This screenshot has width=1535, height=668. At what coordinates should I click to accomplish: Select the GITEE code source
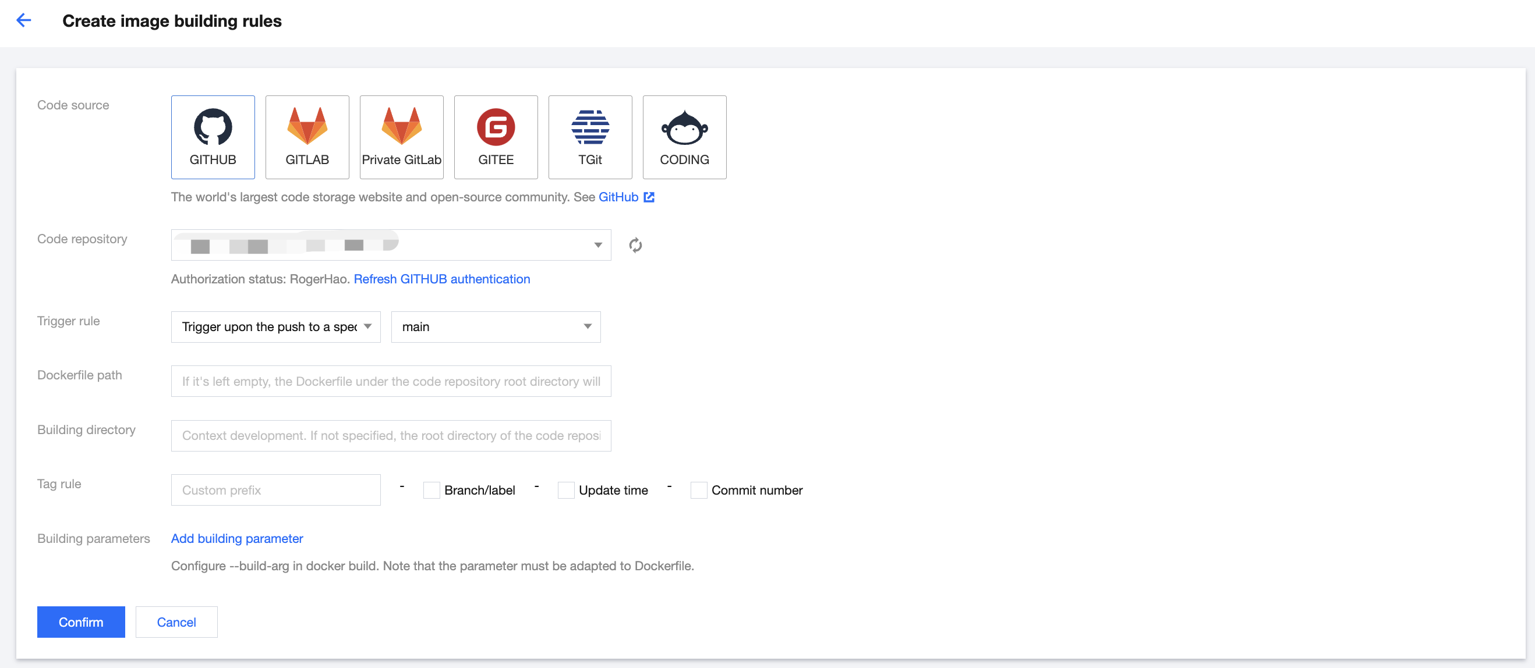click(495, 137)
